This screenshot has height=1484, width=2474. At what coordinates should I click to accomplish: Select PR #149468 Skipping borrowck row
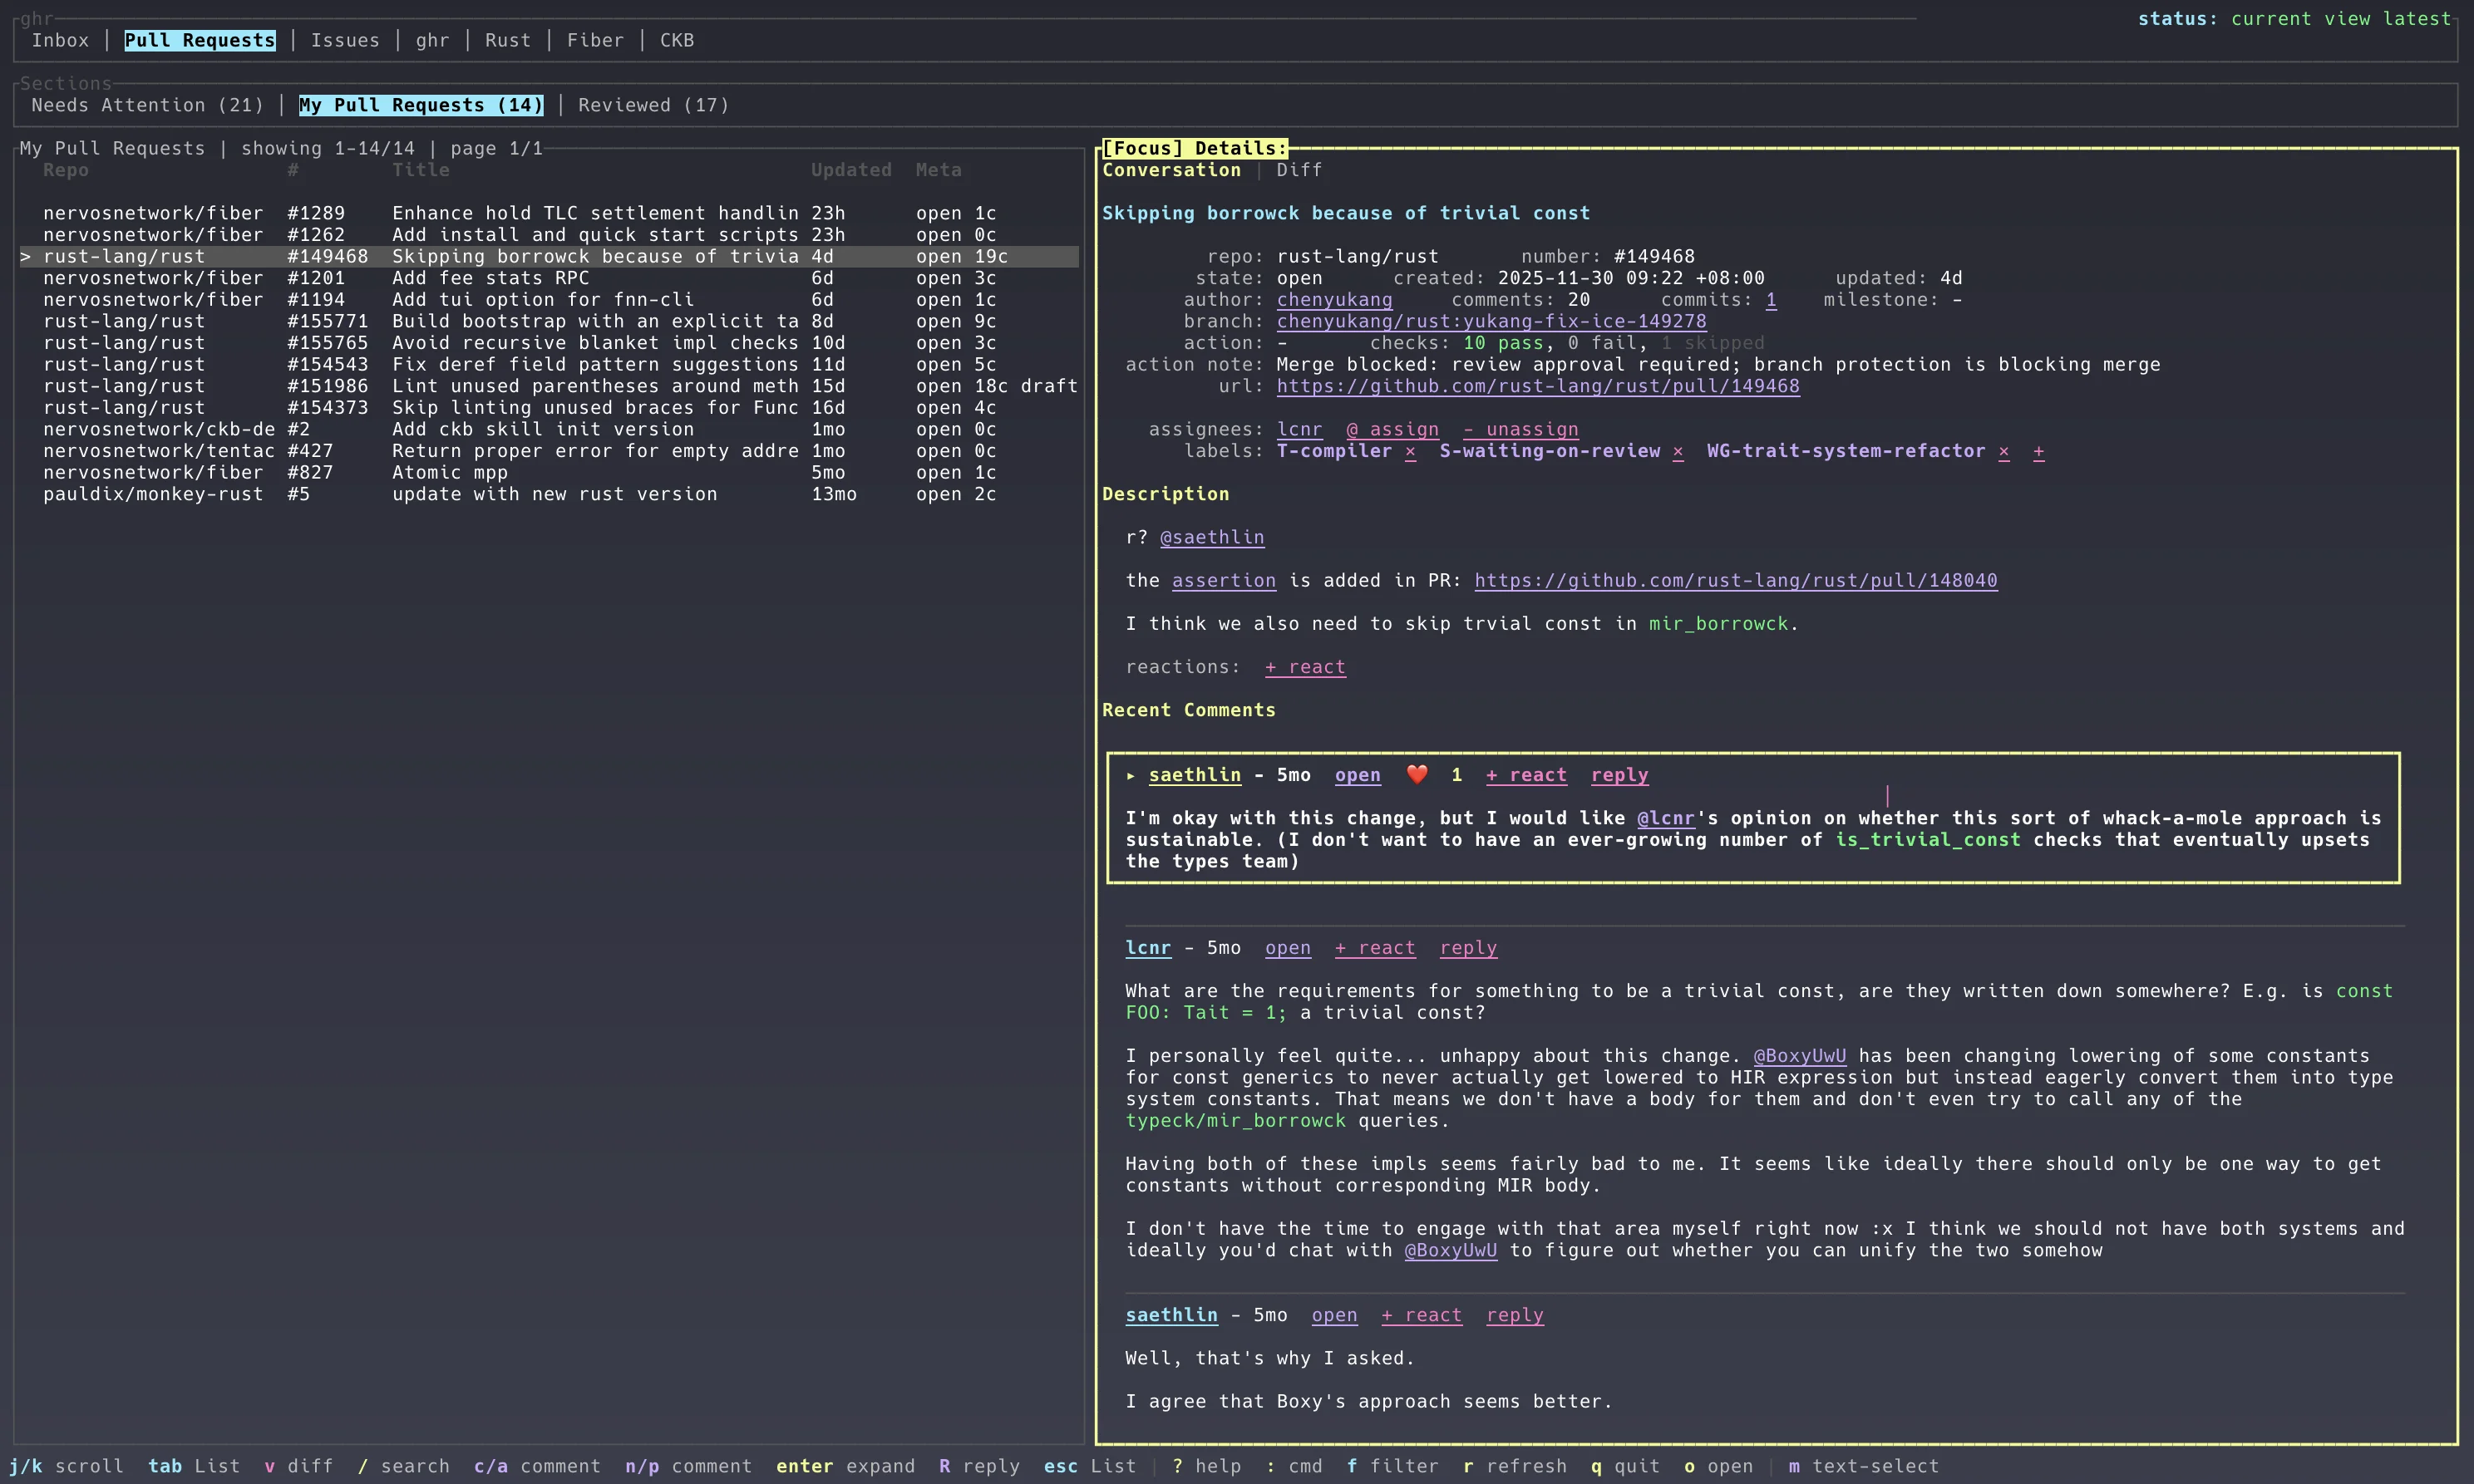550,256
